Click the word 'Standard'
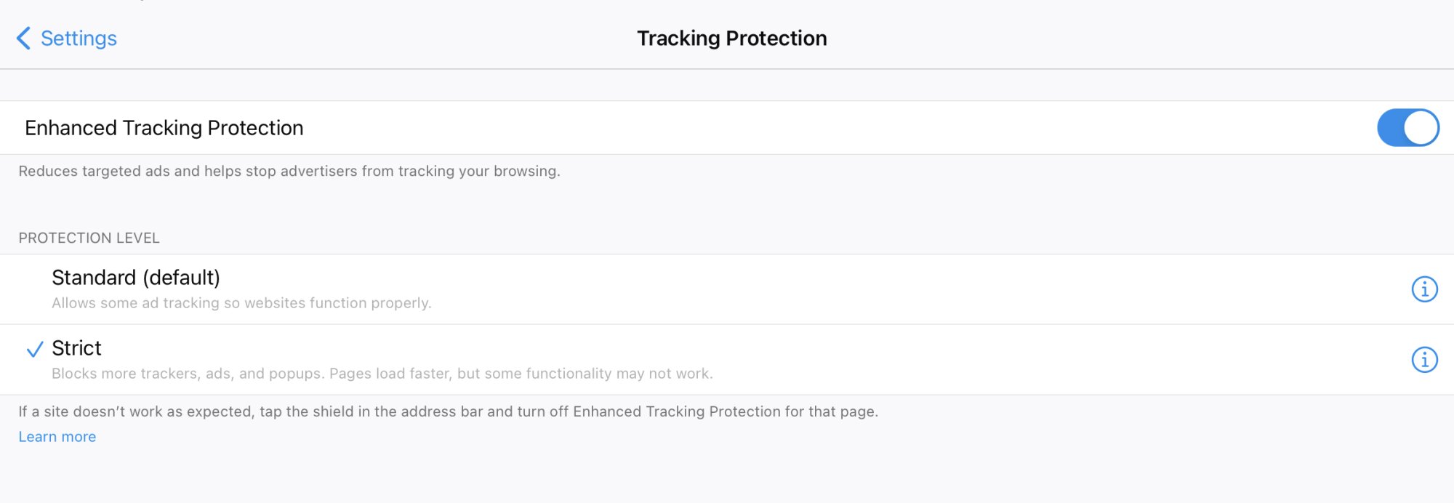 94,278
